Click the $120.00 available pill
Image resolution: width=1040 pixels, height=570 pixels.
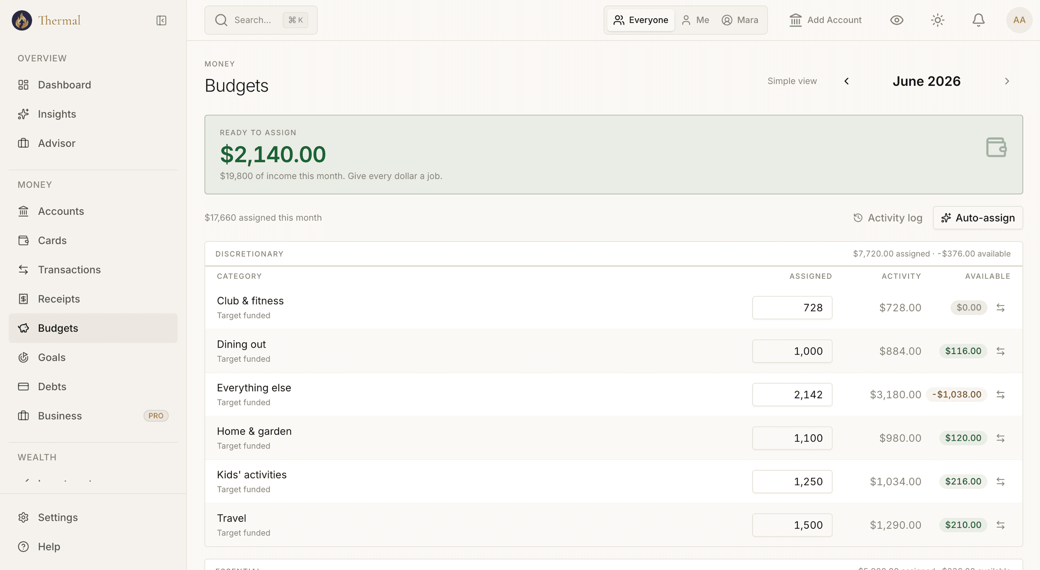[x=963, y=438]
